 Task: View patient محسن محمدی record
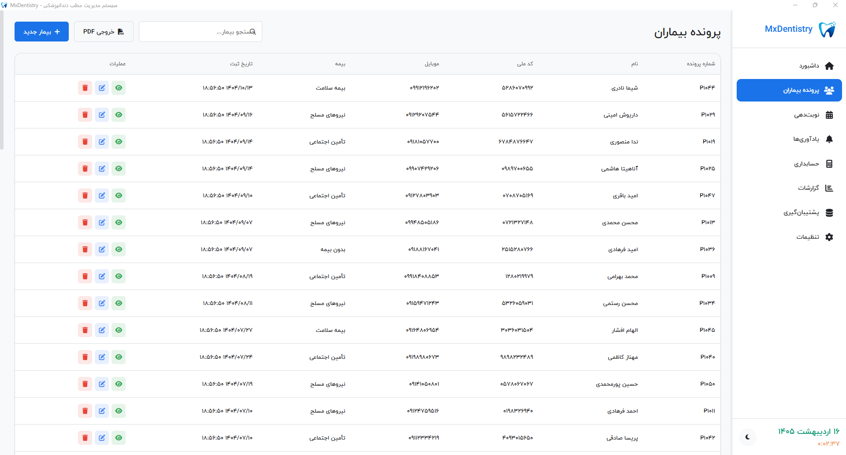point(119,222)
